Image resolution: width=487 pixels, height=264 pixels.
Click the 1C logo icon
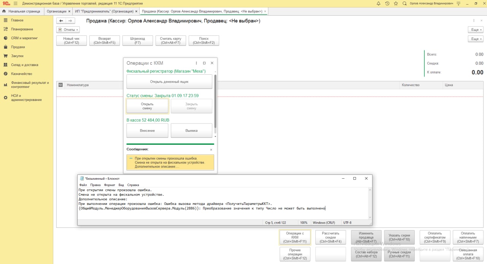coord(6,3)
